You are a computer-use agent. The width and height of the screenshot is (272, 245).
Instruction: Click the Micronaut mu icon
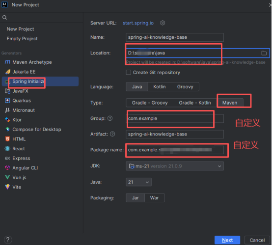coord(7,110)
